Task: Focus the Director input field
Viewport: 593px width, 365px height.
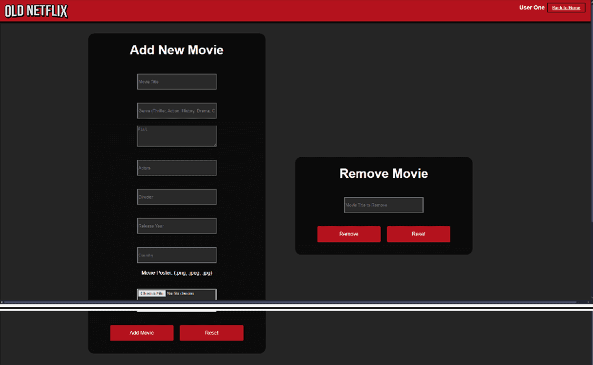Action: click(x=177, y=197)
